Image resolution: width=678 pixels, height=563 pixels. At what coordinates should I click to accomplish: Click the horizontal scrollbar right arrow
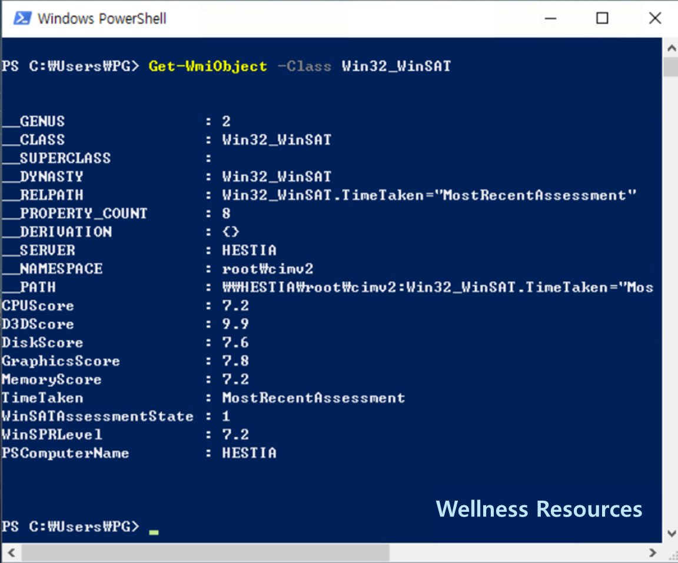[x=653, y=552]
